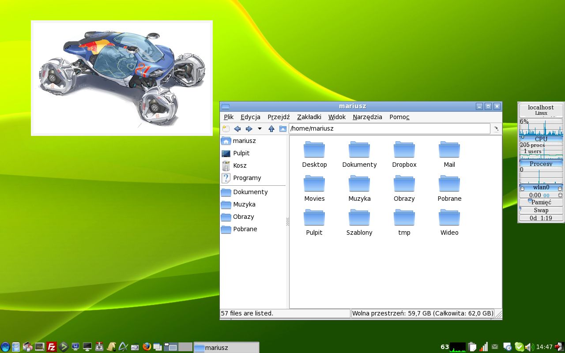Open the PCLinuxOS start menu button
Screen dimensions: 565x353
(x=5, y=347)
